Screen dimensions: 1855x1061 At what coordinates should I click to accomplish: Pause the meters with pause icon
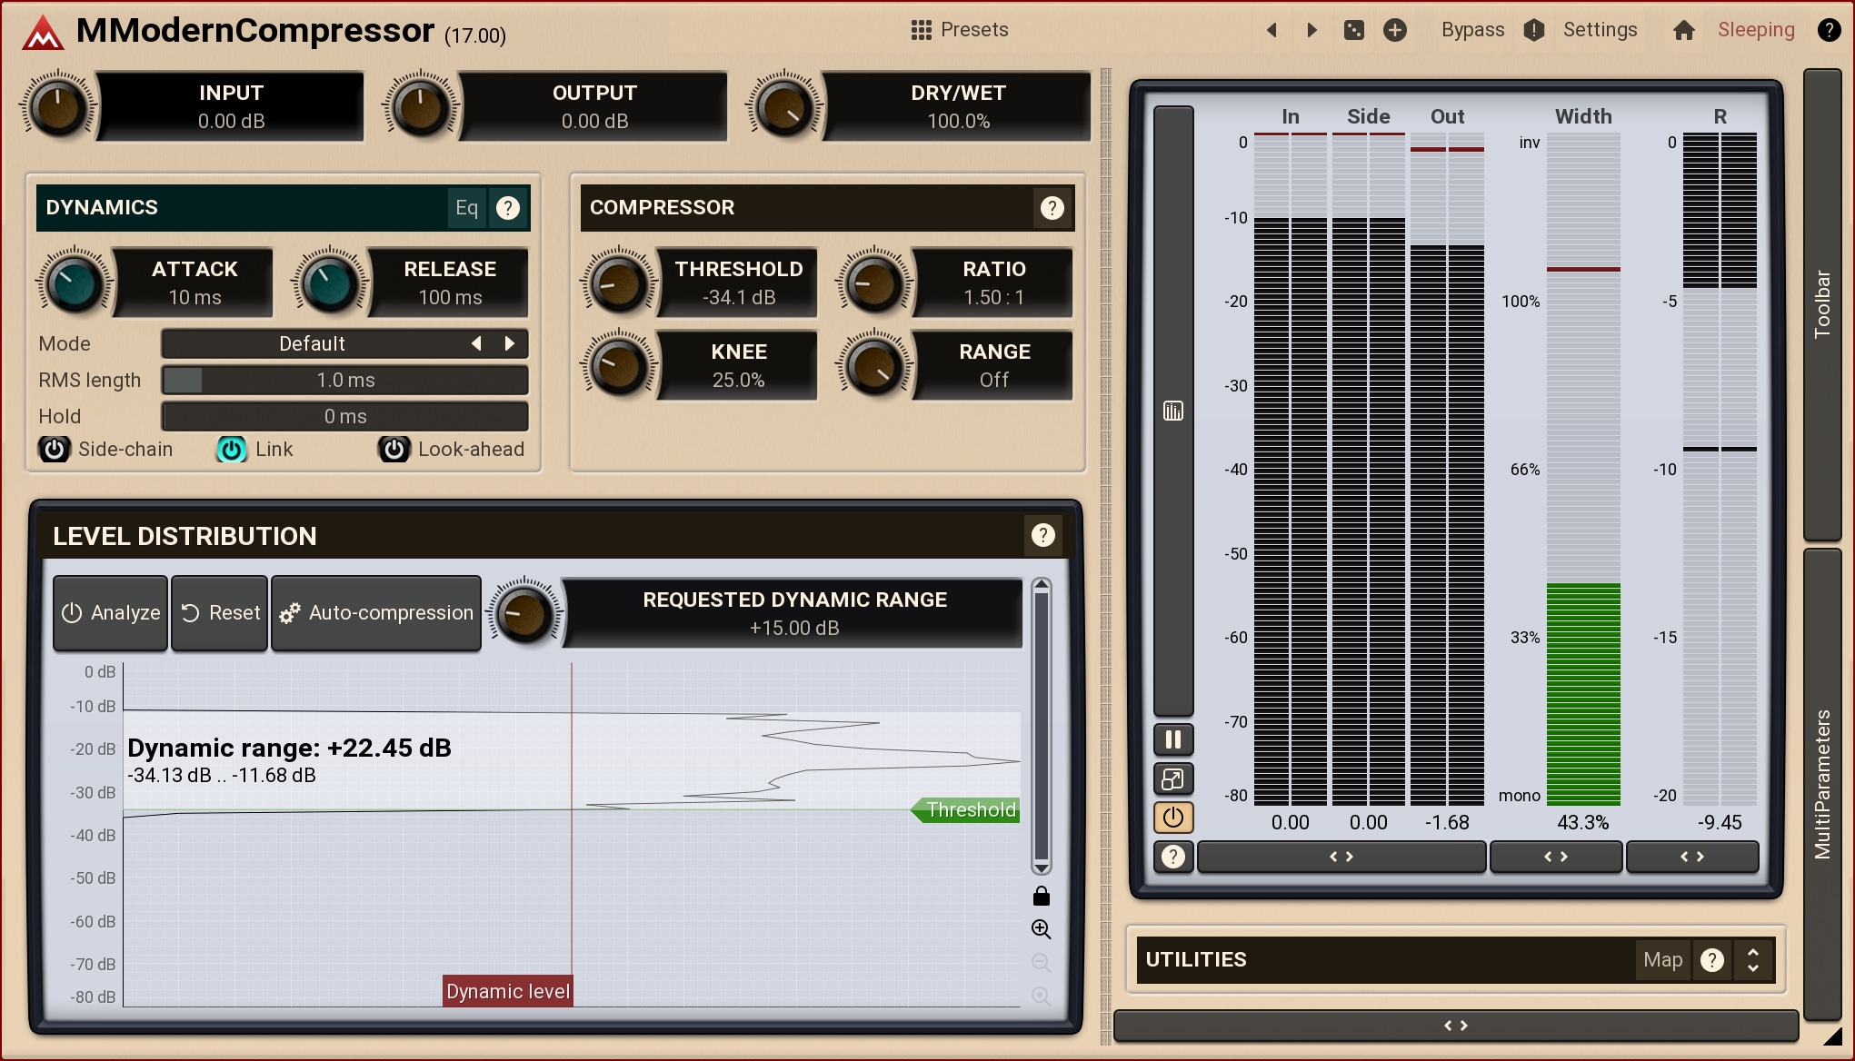pyautogui.click(x=1173, y=739)
